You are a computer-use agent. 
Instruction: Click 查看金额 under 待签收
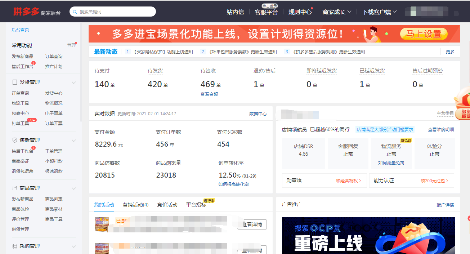point(209,94)
